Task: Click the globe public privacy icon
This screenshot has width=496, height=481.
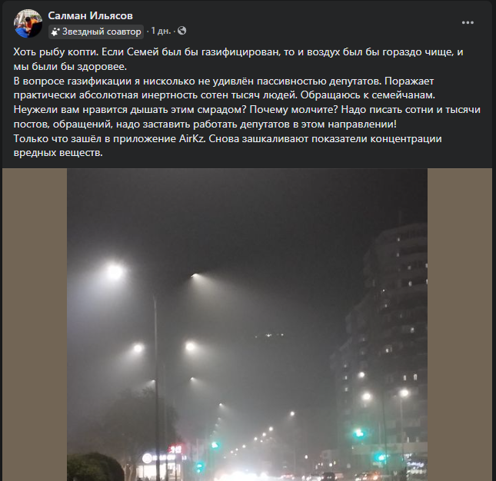Action: coord(182,31)
